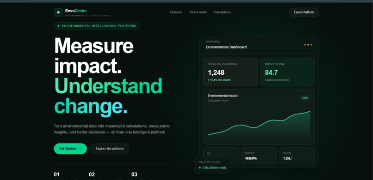
Task: Click the 18.4% this month indicator
Action: [219, 80]
